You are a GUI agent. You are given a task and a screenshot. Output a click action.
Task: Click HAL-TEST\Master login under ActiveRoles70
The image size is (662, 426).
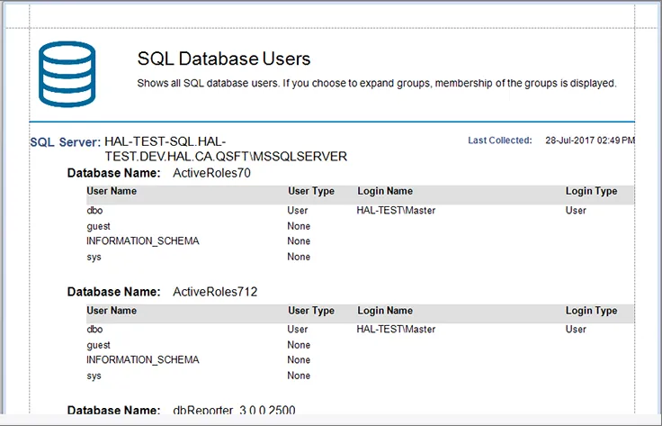396,211
